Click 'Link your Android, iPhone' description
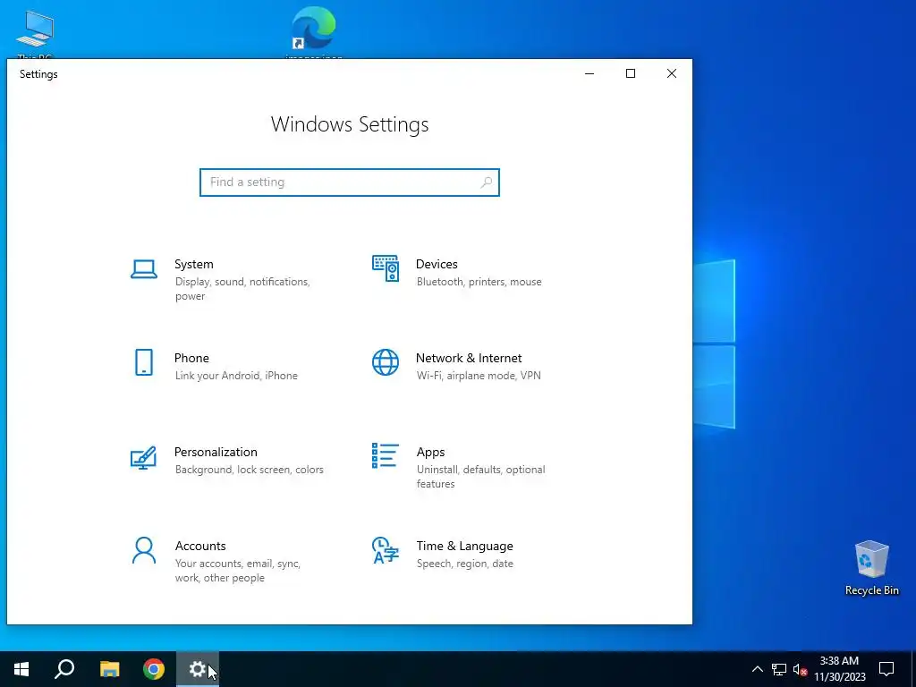This screenshot has height=687, width=916. tap(236, 376)
